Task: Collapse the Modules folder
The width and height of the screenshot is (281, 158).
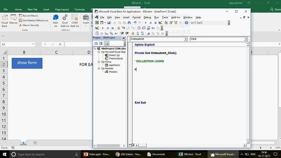Action: pos(99,68)
